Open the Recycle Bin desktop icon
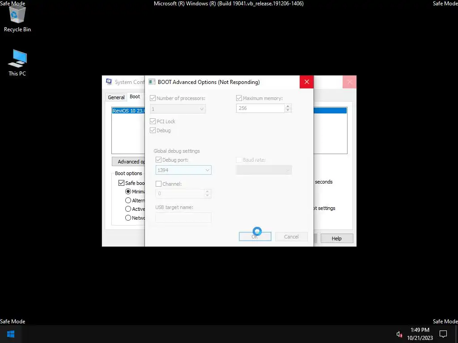 (x=17, y=19)
